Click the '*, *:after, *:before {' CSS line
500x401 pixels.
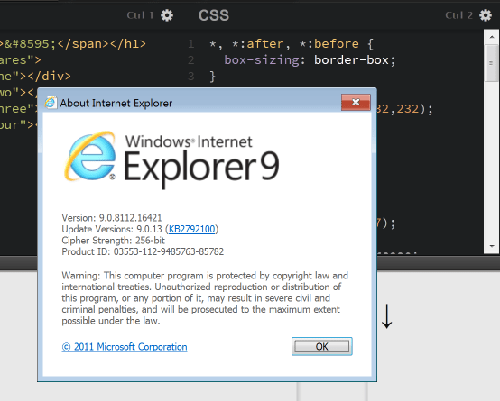(x=292, y=43)
